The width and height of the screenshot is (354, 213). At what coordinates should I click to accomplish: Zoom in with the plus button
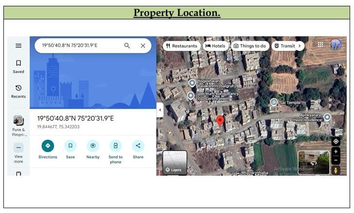336,152
